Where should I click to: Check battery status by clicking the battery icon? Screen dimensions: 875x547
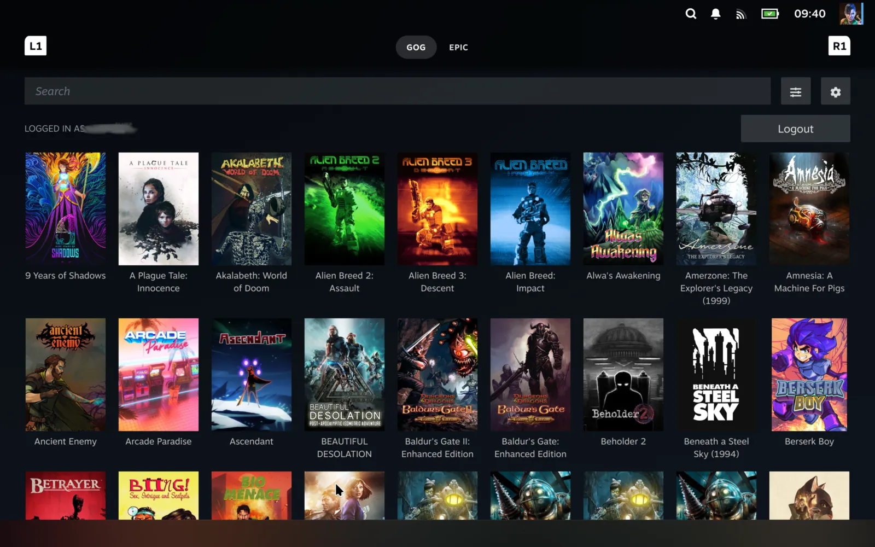click(x=769, y=14)
